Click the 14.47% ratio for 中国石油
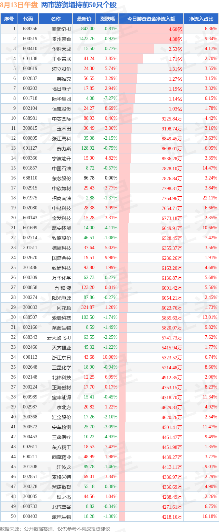The image size is (219, 532). pos(210,168)
